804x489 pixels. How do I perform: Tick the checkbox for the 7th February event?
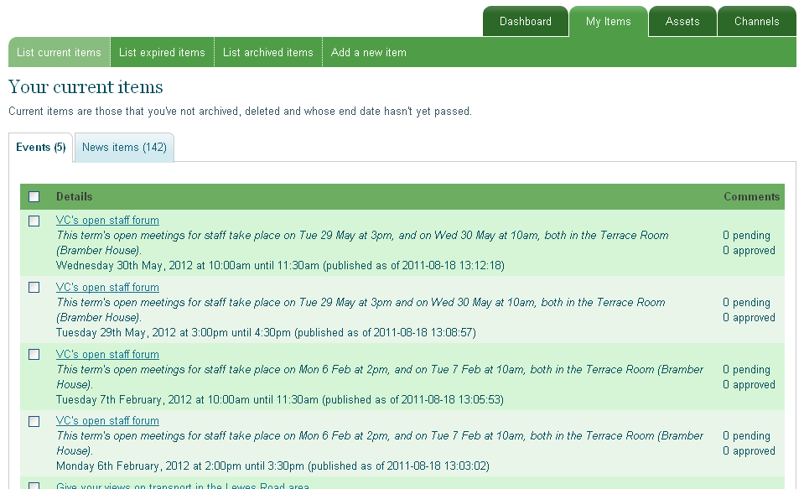pos(34,355)
